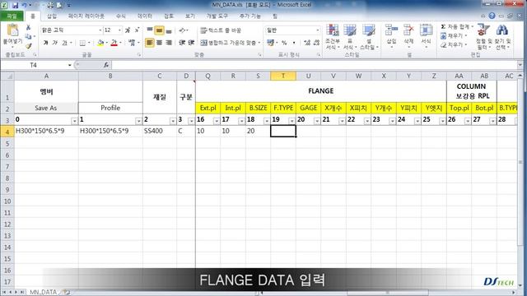Image resolution: width=527 pixels, height=296 pixels.
Task: Click the Fill (채우기) button in Editing group
Action: pyautogui.click(x=454, y=35)
